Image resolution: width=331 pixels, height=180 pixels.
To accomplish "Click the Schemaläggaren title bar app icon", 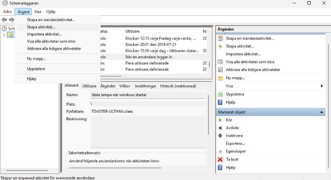I will pos(5,3).
